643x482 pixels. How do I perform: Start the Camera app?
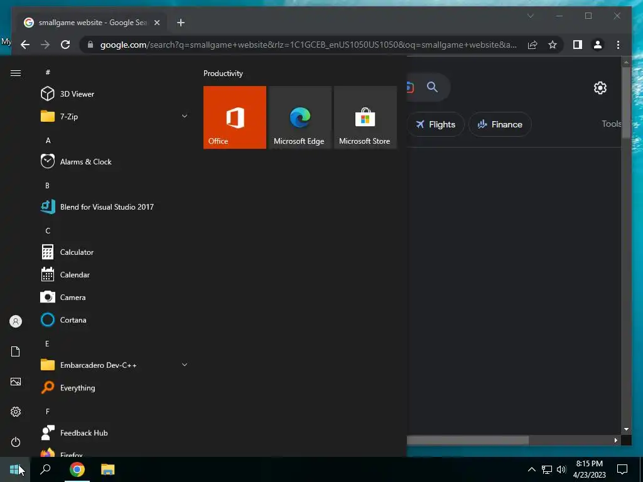click(114, 297)
